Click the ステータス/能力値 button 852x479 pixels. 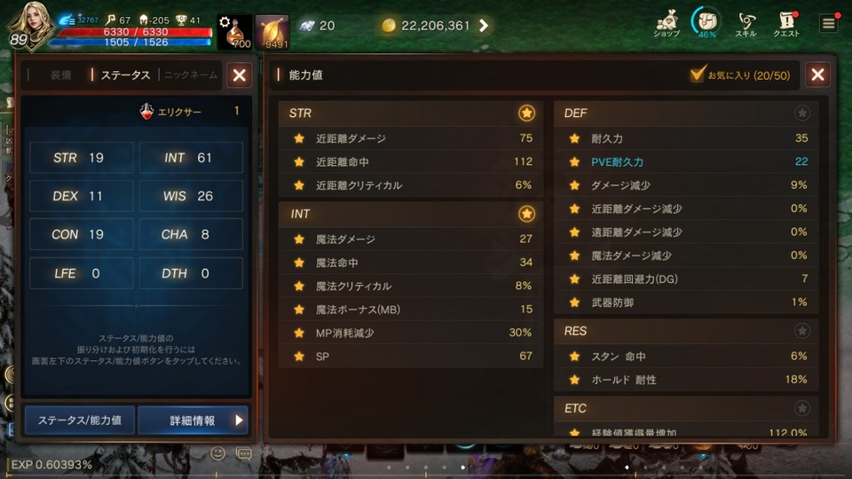pyautogui.click(x=79, y=420)
